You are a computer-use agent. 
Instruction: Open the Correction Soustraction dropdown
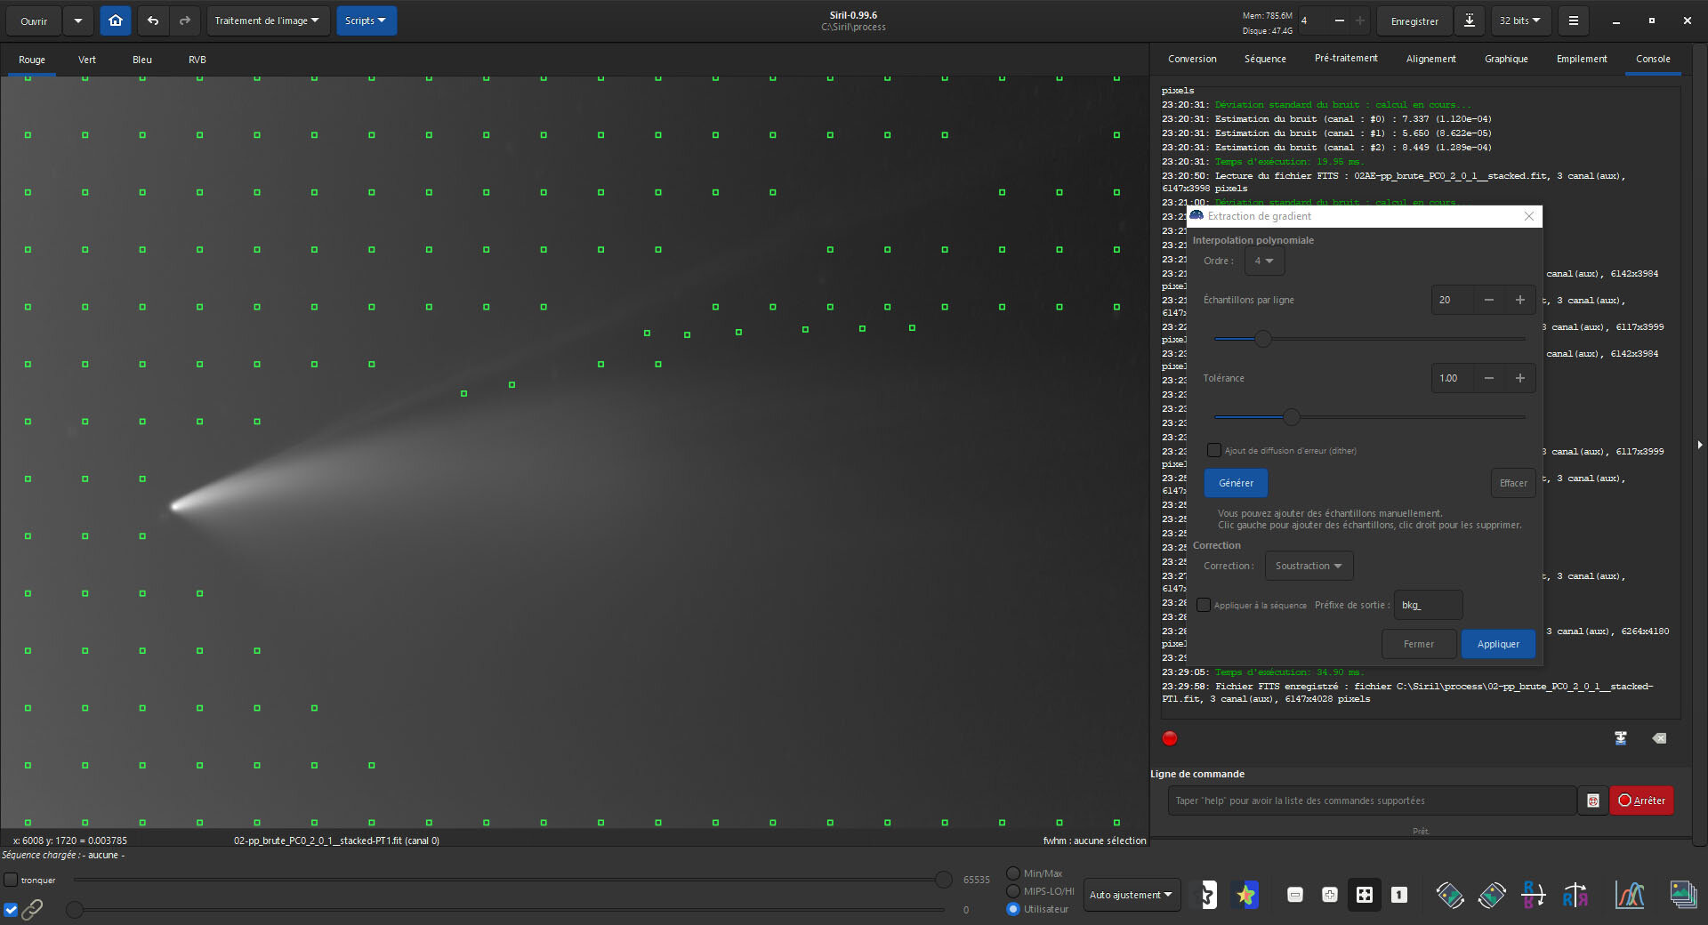point(1309,566)
